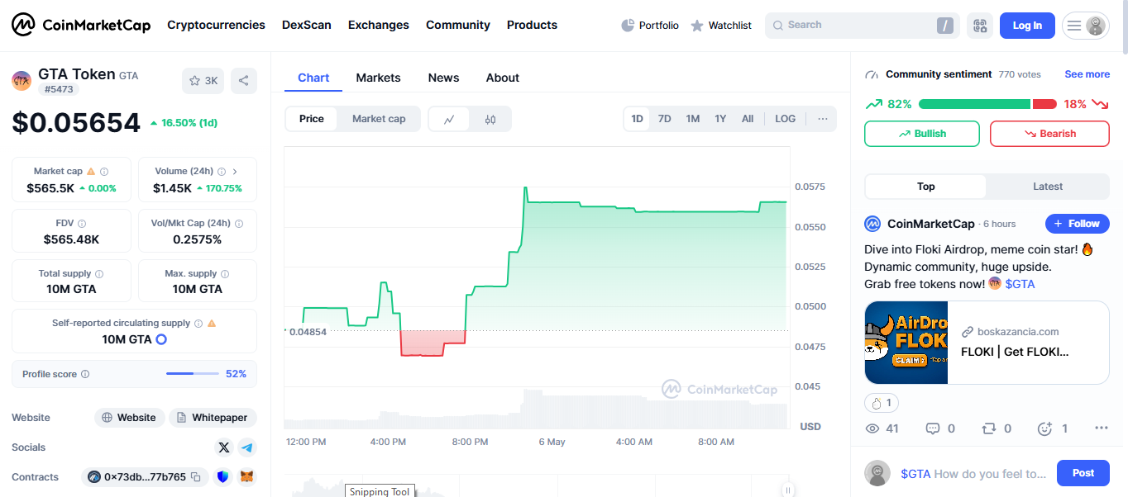Click the Profile score info icon
Viewport: 1128px width, 497px height.
[85, 374]
